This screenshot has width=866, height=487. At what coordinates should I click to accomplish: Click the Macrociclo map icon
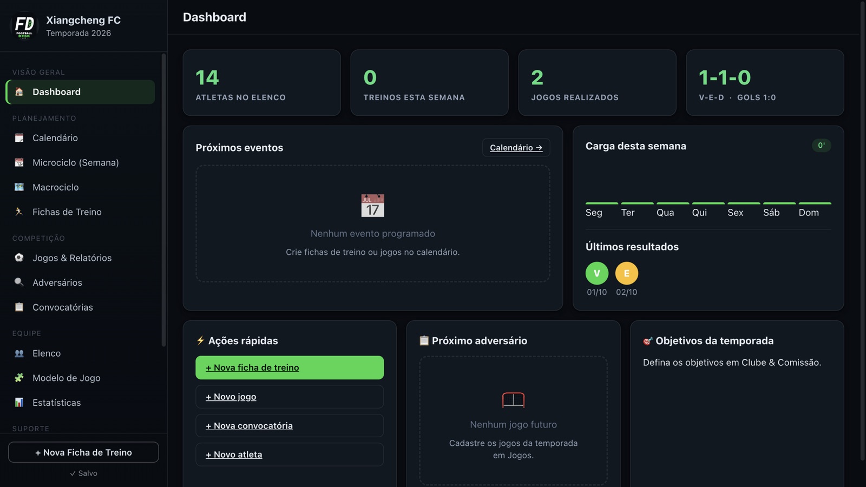(19, 187)
